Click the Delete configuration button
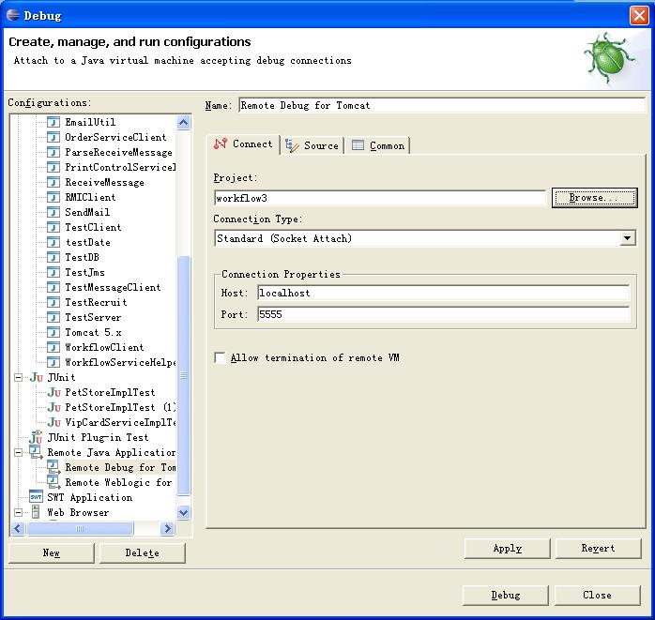 click(143, 552)
